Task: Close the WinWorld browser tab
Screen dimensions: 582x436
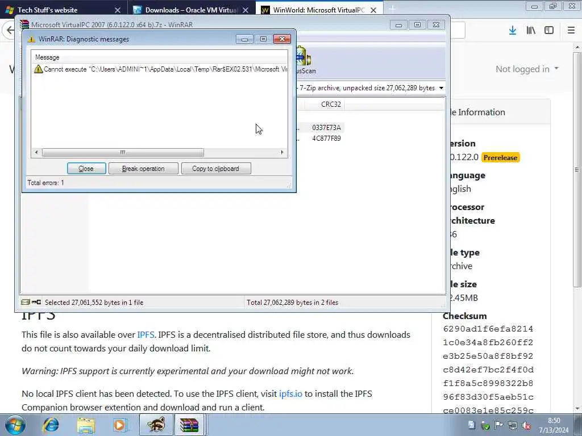Action: pos(373,10)
